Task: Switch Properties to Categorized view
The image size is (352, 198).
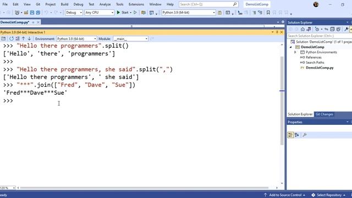Action: click(x=290, y=135)
